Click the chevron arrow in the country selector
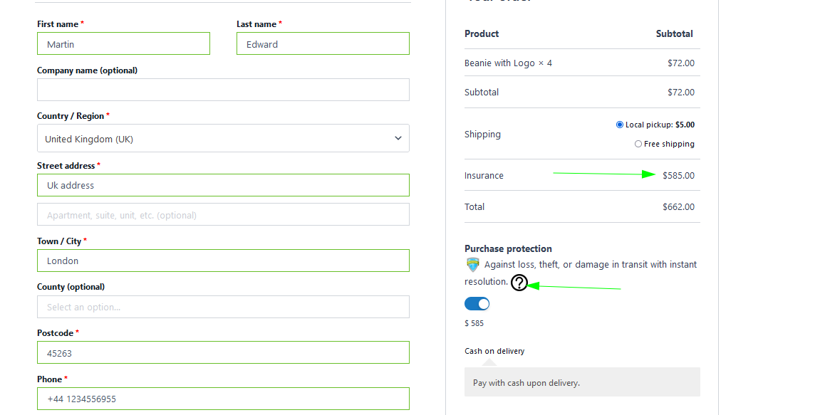 [x=398, y=139]
